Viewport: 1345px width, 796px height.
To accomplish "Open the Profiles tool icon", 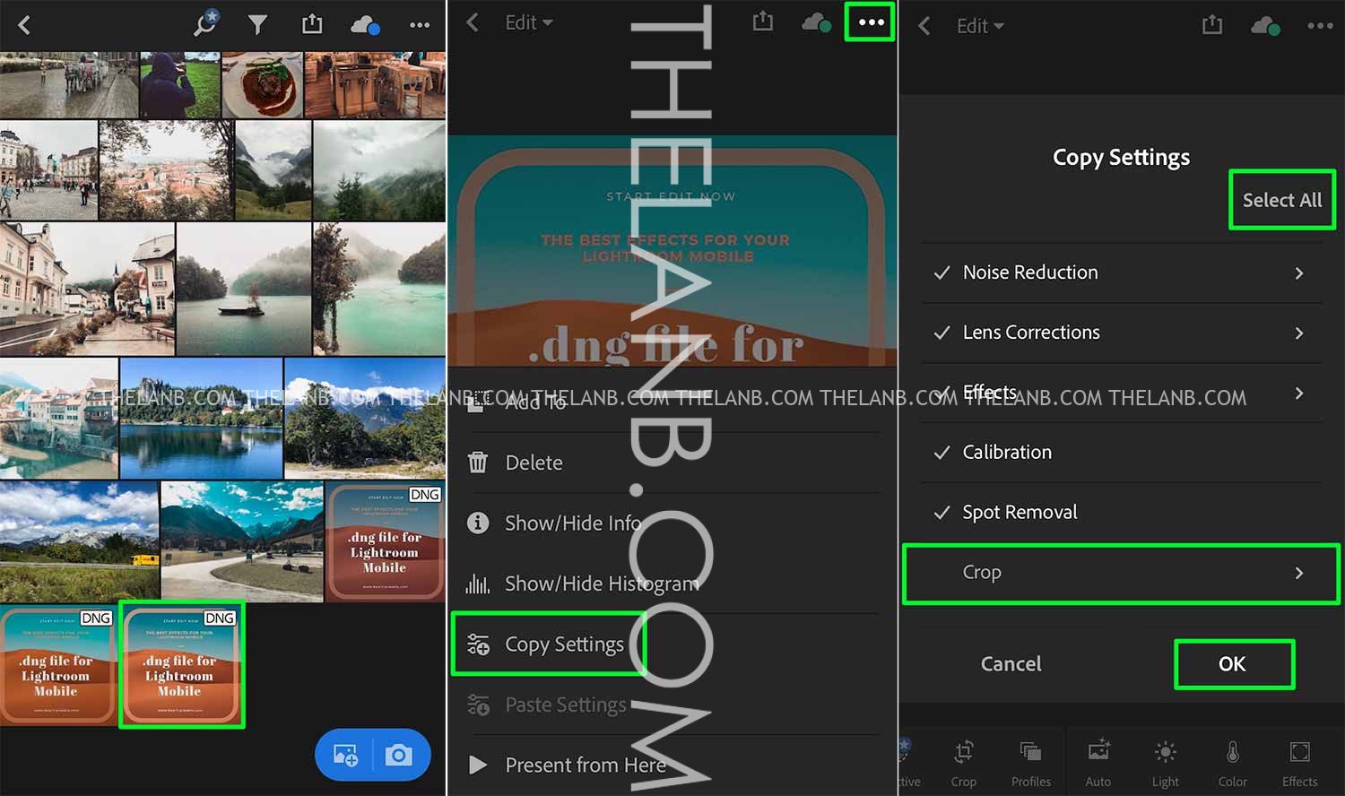I will [1030, 762].
